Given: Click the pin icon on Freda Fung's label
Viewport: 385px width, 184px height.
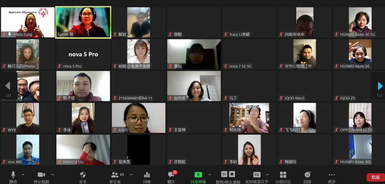Looking at the screenshot, I should tap(10, 34).
